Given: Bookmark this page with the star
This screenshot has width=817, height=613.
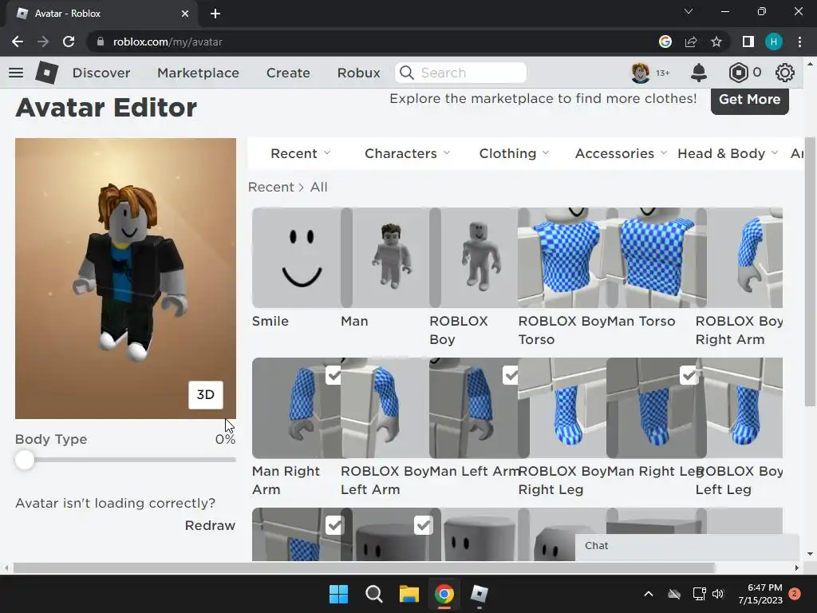Looking at the screenshot, I should (x=716, y=42).
